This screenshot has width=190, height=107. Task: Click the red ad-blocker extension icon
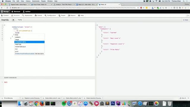click(x=141, y=8)
